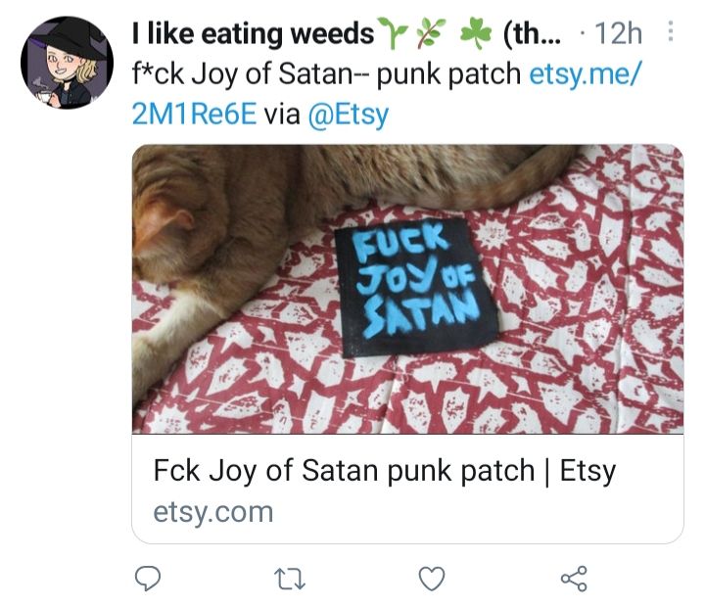Open the witch-hat profile avatar
The height and width of the screenshot is (608, 705).
pos(67,63)
